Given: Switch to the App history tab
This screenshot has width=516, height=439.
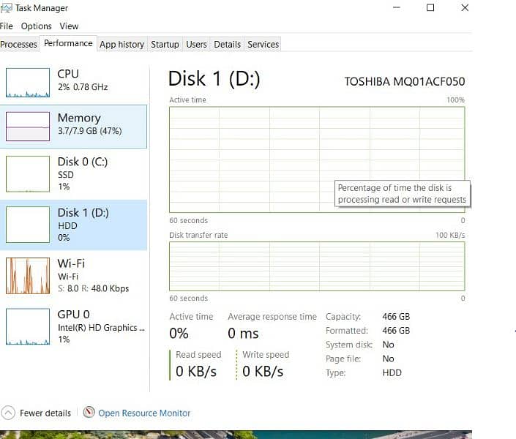Looking at the screenshot, I should (121, 44).
